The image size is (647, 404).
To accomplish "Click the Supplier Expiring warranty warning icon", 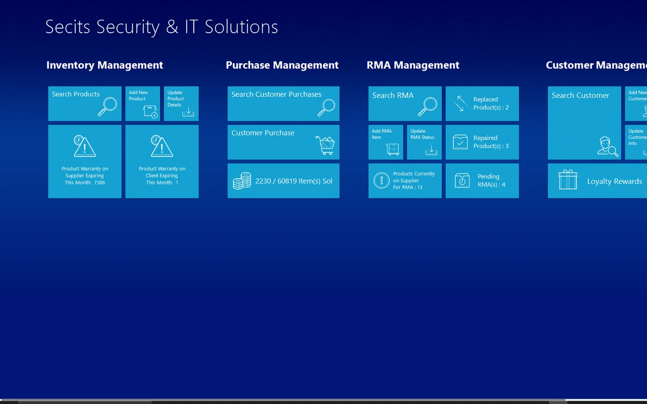I will coord(85,146).
